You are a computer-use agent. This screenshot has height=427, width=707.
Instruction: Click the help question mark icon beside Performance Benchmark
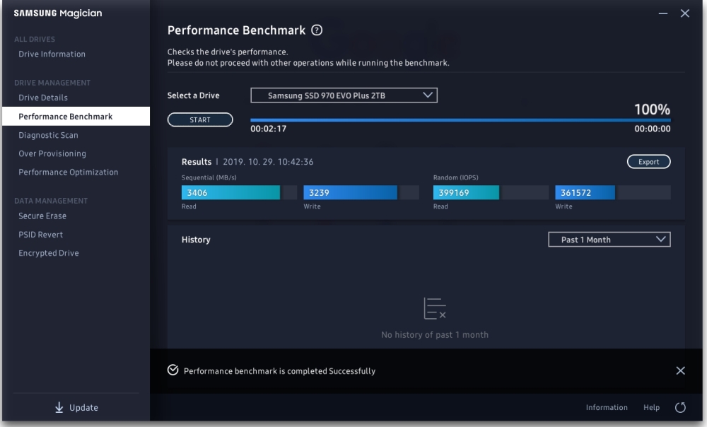317,30
